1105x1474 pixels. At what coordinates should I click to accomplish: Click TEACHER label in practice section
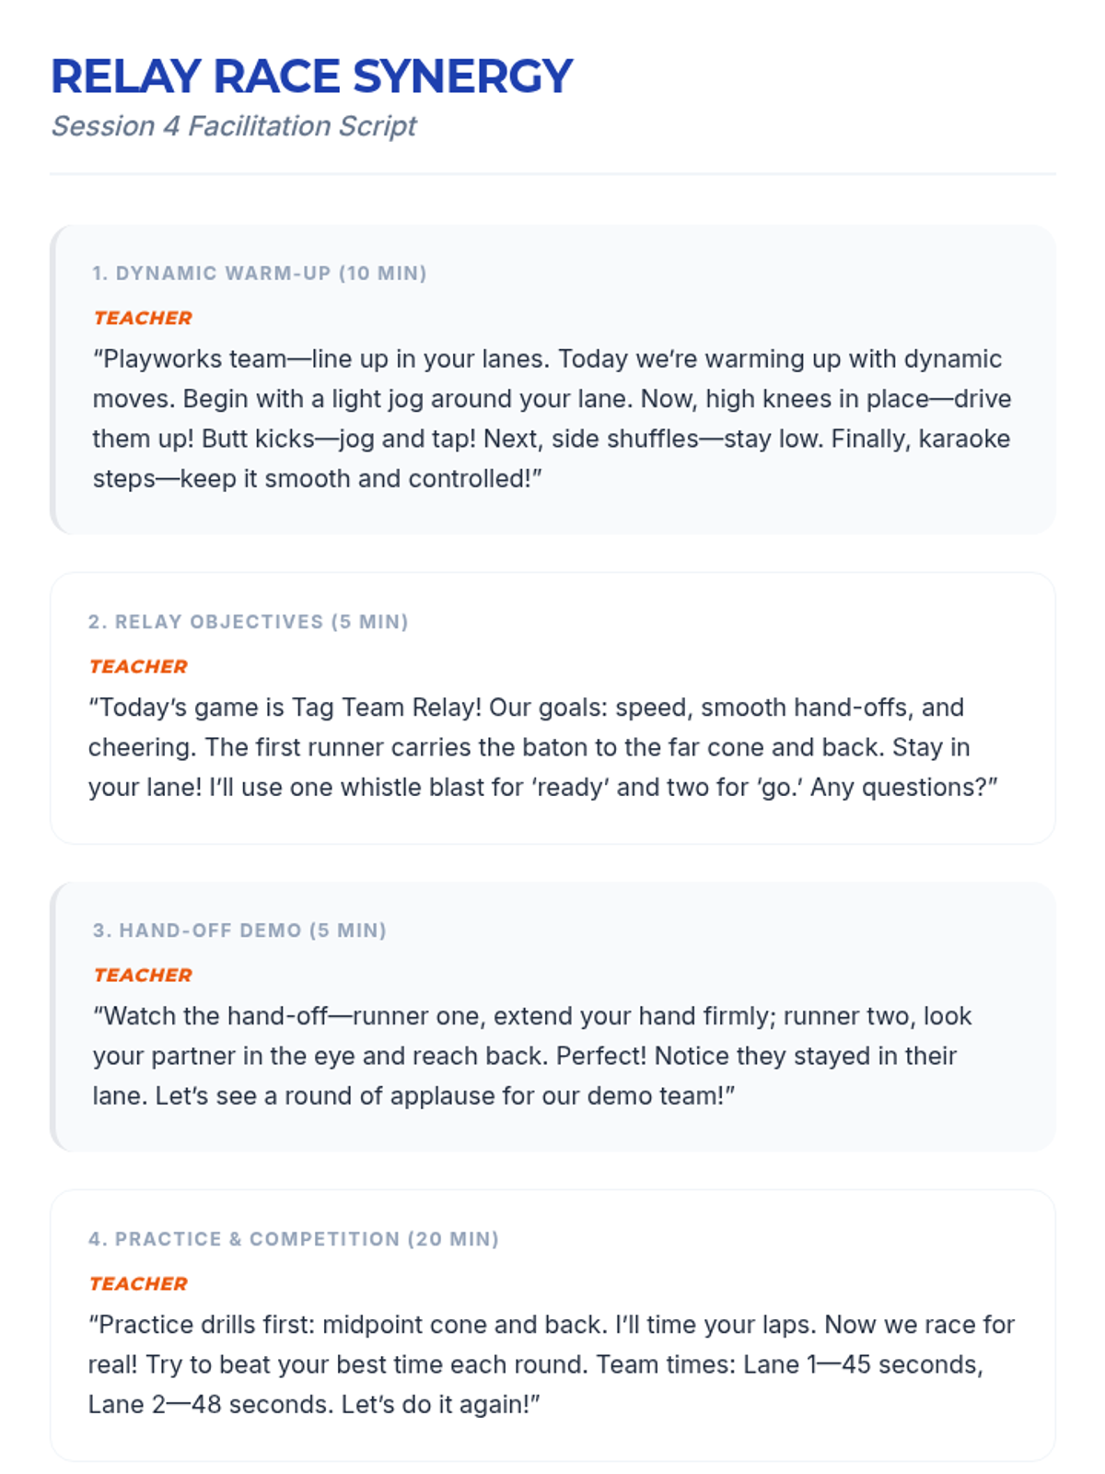[x=138, y=1283]
